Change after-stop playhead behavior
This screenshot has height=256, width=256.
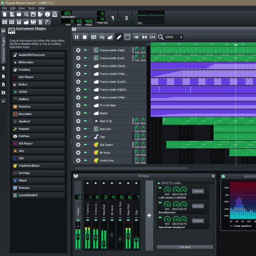[153, 37]
